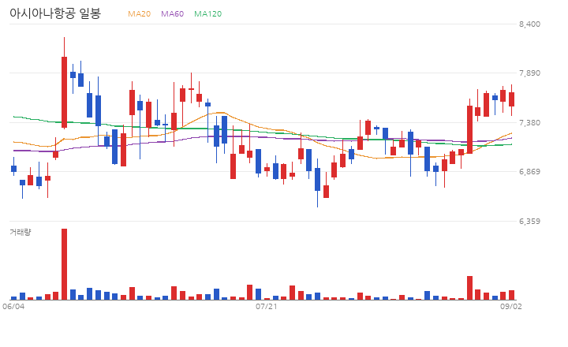Click the 거래량 volume label
Viewport: 568px width, 347px height.
coord(21,232)
